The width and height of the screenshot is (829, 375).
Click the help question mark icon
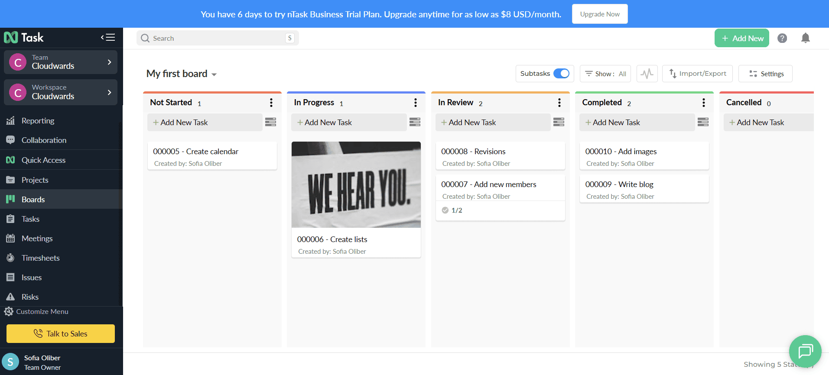pyautogui.click(x=782, y=38)
